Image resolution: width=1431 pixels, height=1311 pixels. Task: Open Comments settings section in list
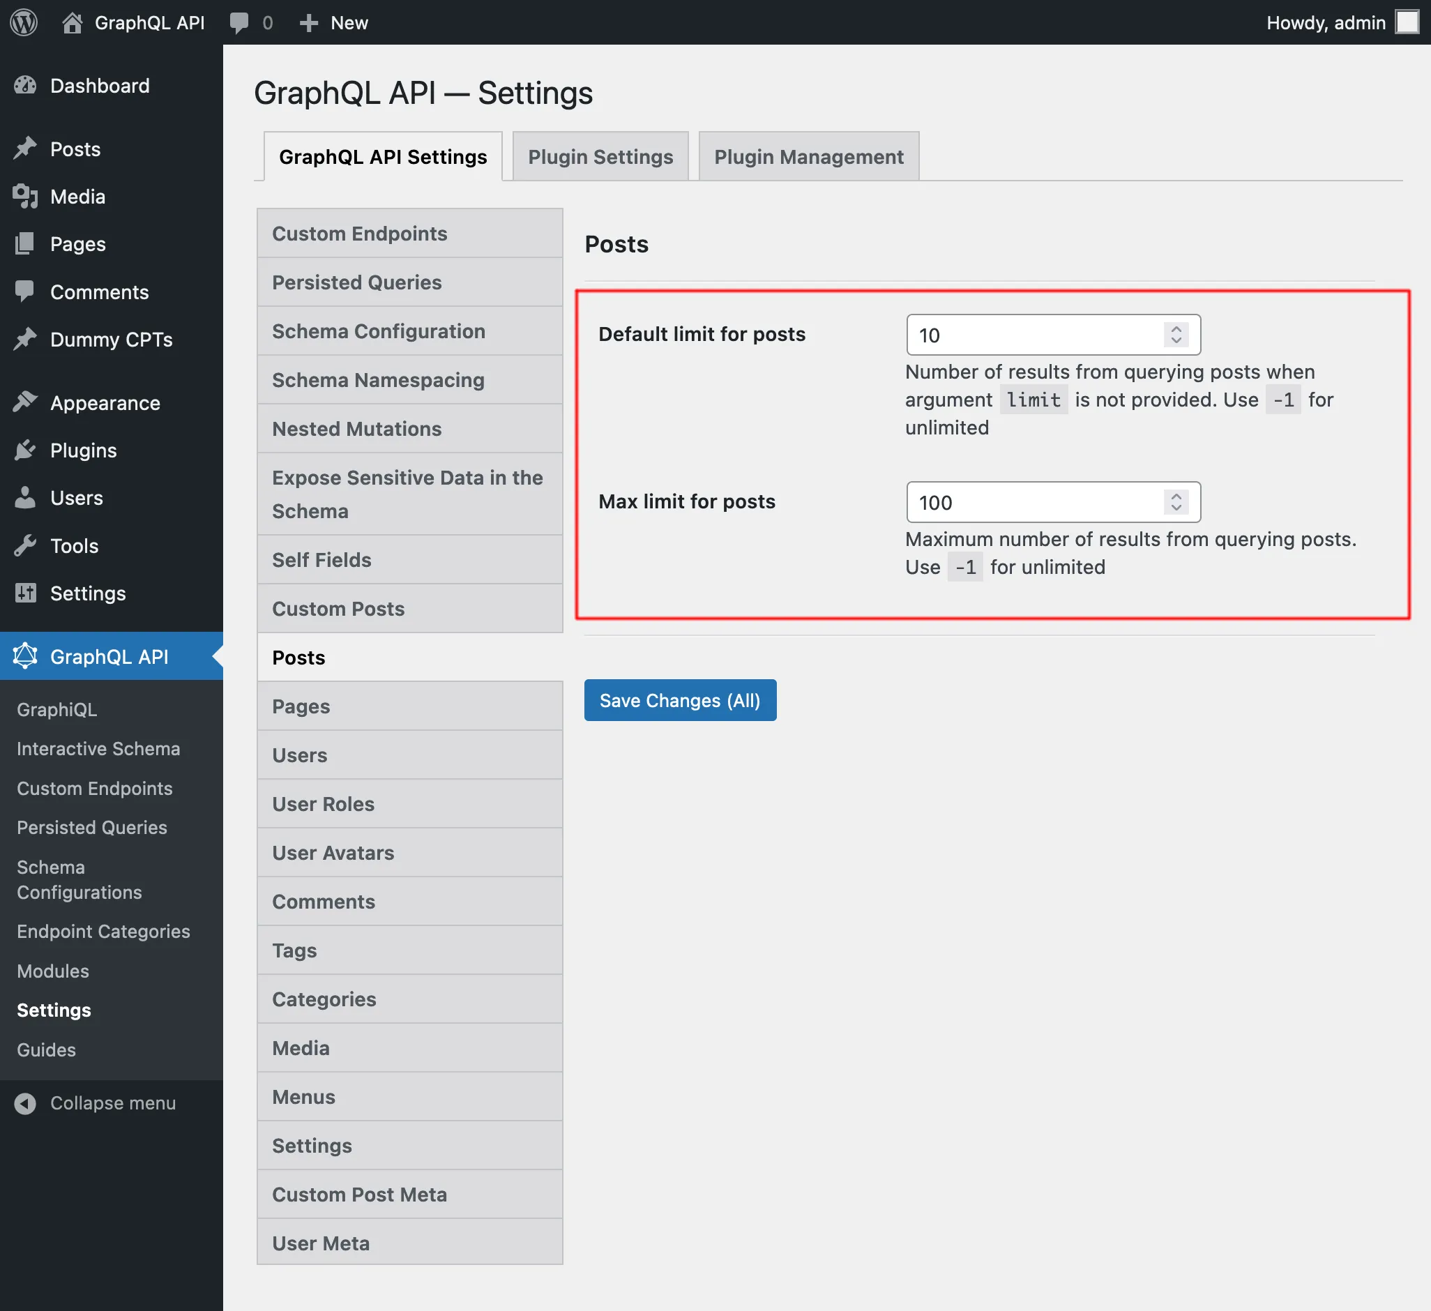(409, 902)
